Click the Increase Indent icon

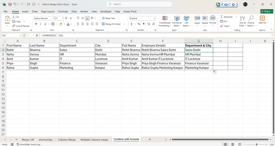coord(97,24)
